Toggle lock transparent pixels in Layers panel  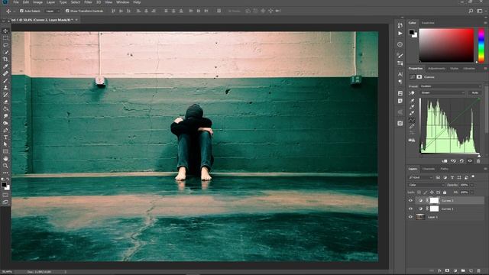coord(419,192)
